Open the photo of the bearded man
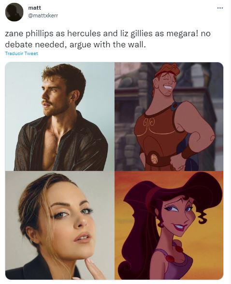This screenshot has width=231, height=284. (59, 116)
